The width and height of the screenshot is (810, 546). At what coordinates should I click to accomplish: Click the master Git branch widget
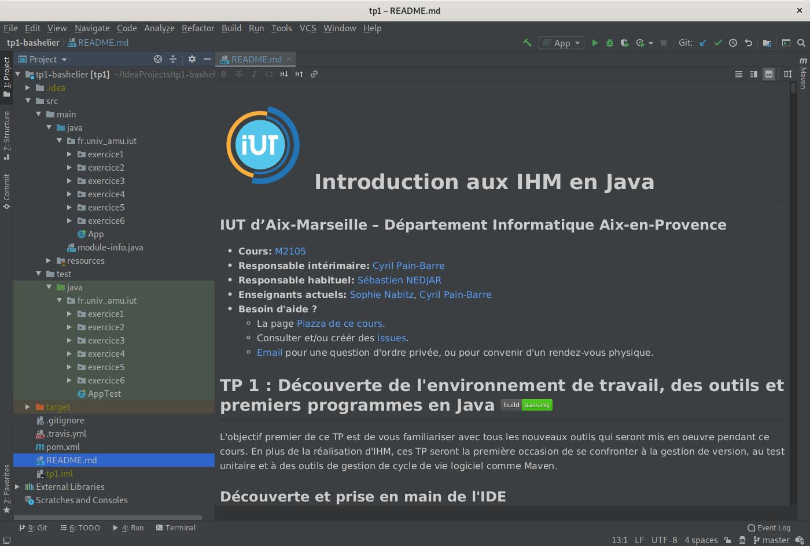(x=771, y=540)
